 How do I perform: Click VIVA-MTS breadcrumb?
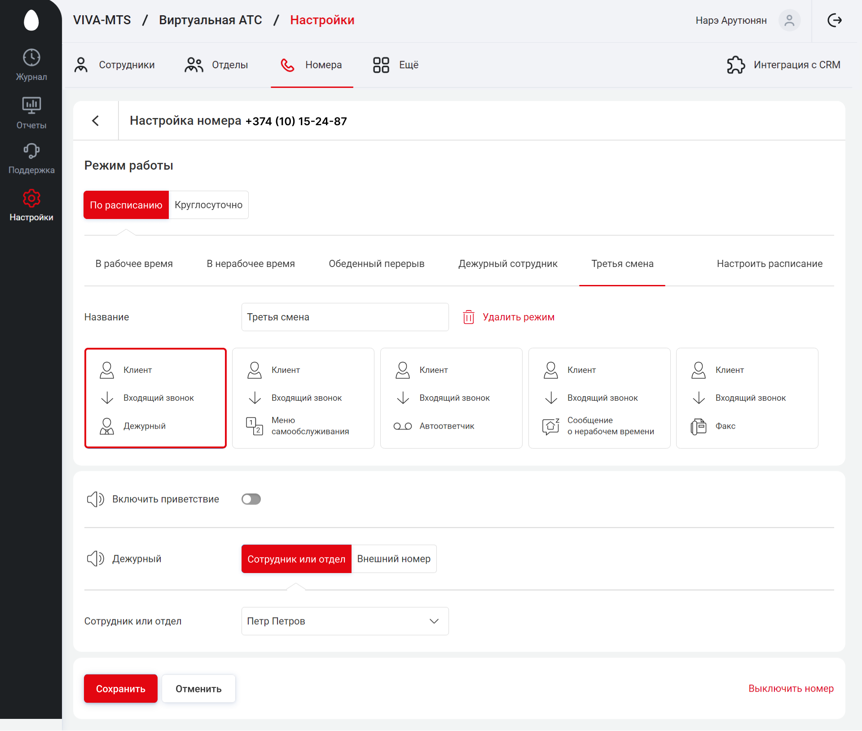(x=102, y=20)
